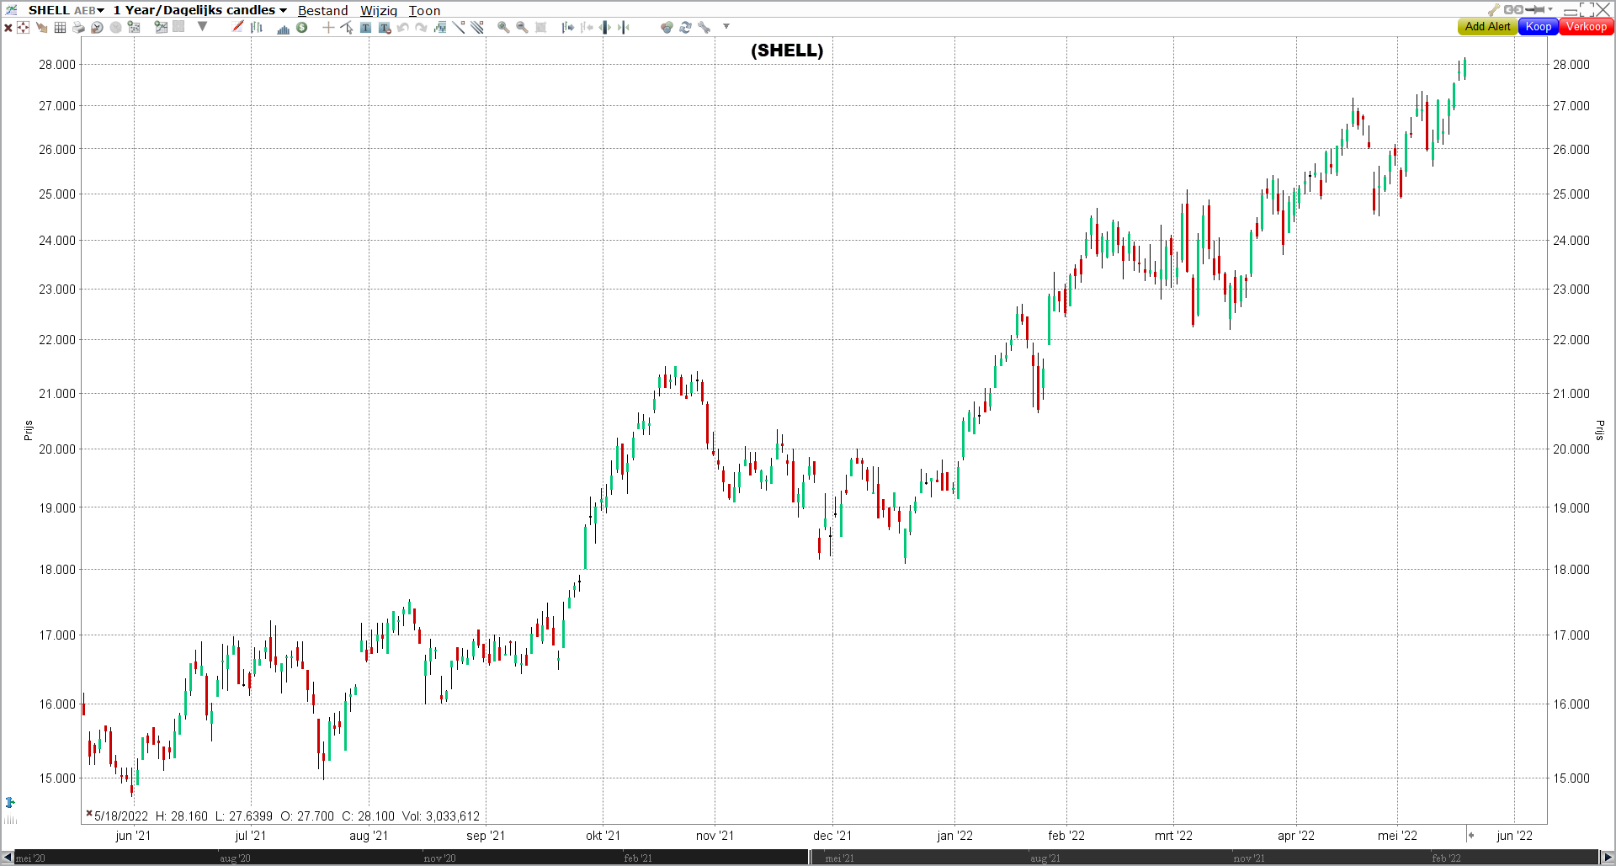
Task: Click the red X delete icon in toolbar
Action: [x=8, y=27]
